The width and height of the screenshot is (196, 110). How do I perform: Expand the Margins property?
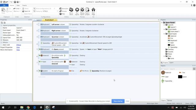1,40
